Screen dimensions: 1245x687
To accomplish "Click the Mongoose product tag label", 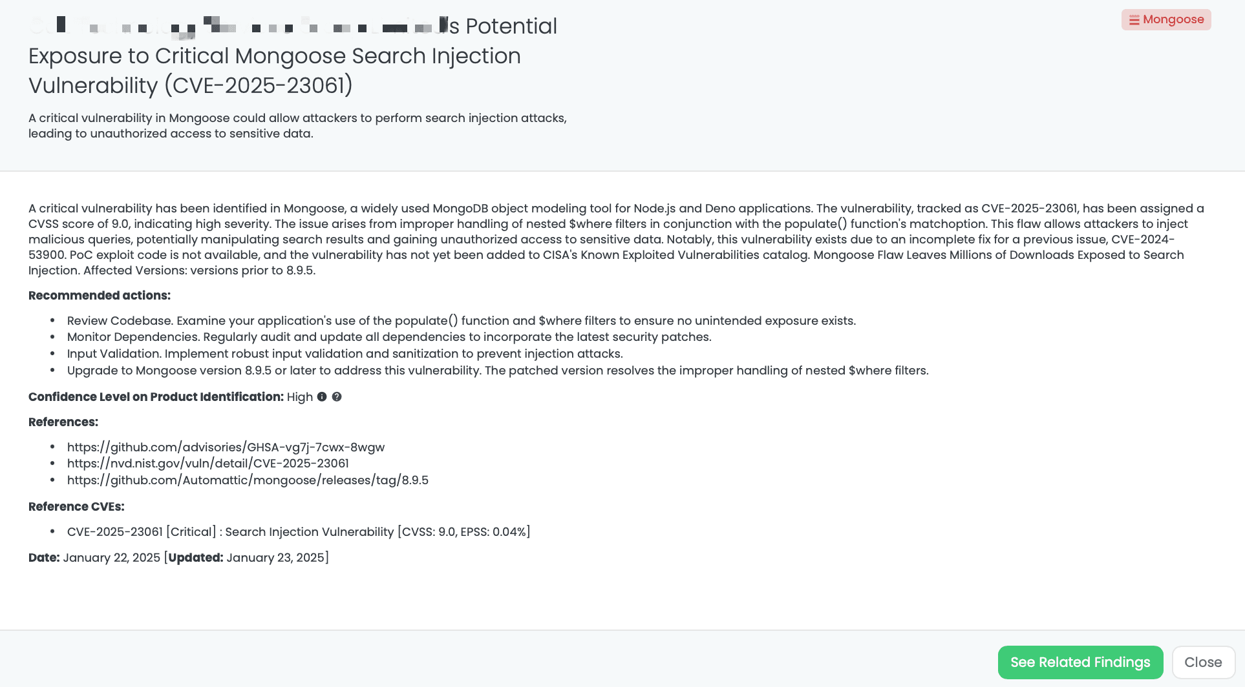I will coord(1173,19).
